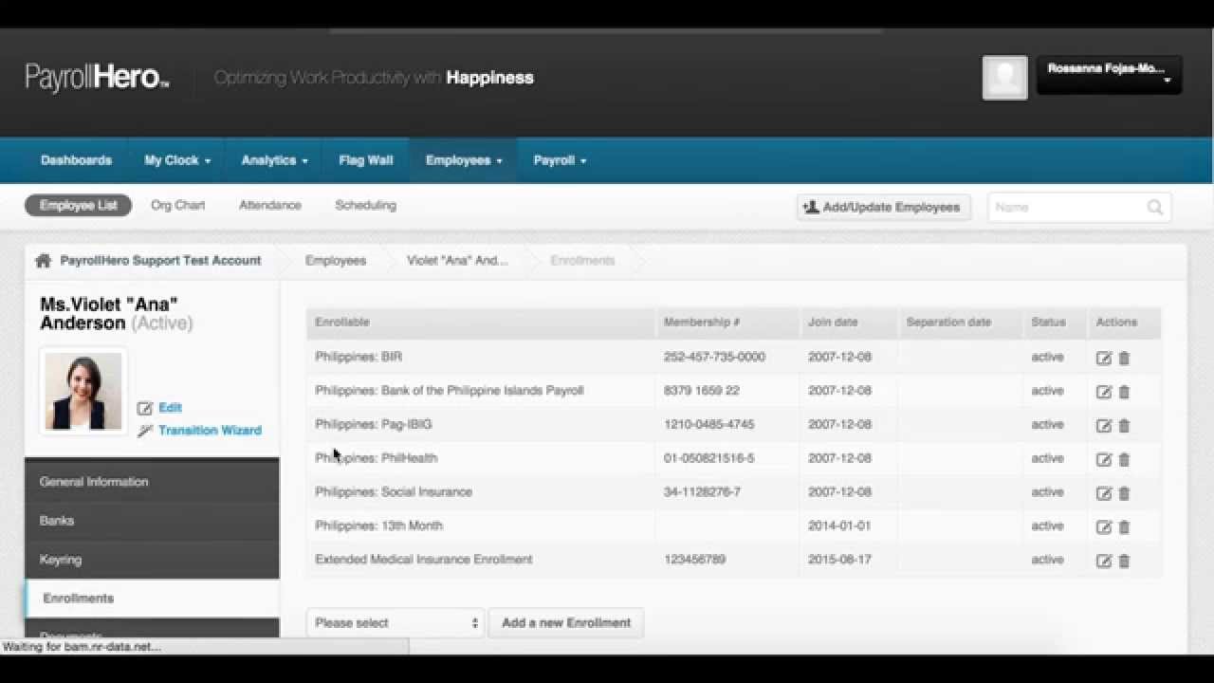
Task: Switch to the Attendance tab
Action: coord(270,205)
